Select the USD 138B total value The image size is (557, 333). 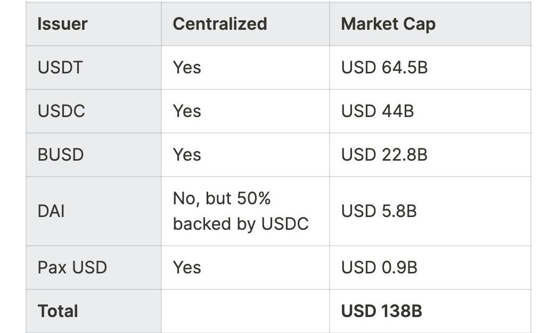[381, 311]
